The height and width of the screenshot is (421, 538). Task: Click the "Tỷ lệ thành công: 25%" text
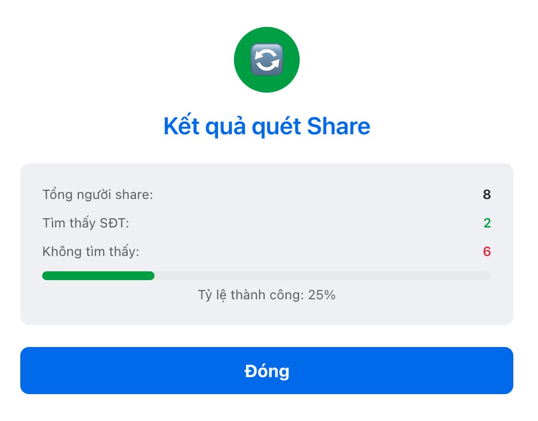[x=267, y=295]
